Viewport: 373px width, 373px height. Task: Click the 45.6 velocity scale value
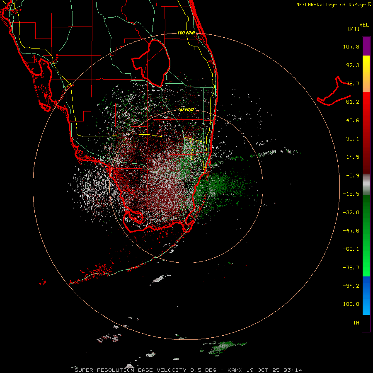click(x=353, y=120)
